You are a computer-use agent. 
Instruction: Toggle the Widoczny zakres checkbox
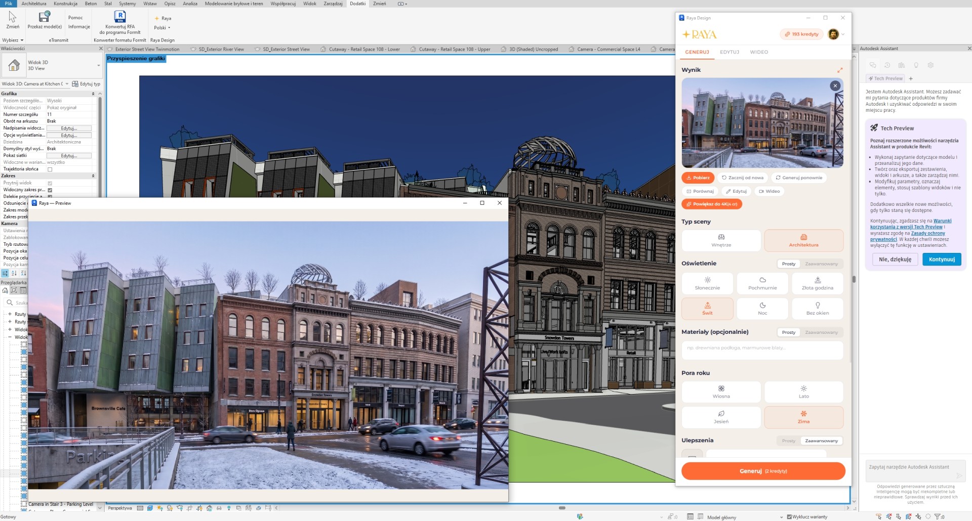[x=50, y=190]
